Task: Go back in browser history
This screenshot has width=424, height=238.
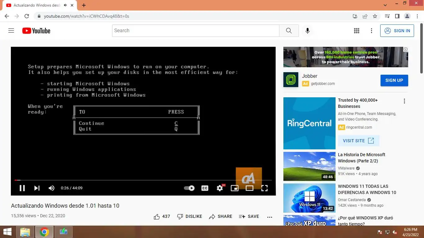Action: pyautogui.click(x=7, y=16)
